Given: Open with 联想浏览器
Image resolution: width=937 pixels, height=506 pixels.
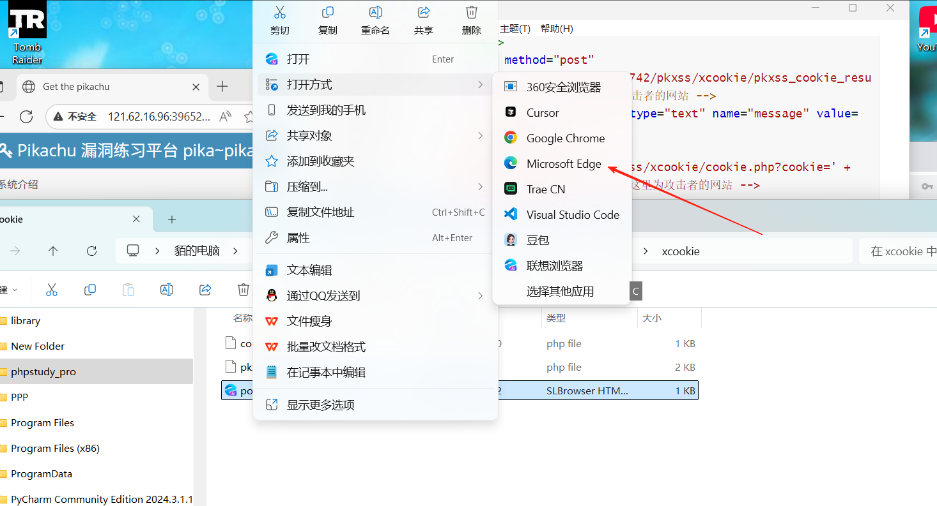Looking at the screenshot, I should point(562,265).
